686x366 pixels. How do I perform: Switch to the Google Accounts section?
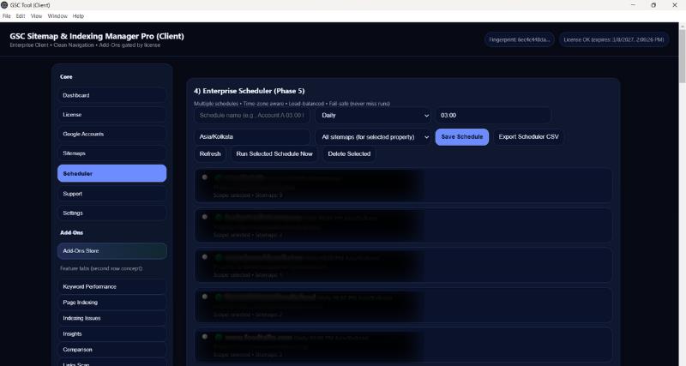(x=112, y=134)
